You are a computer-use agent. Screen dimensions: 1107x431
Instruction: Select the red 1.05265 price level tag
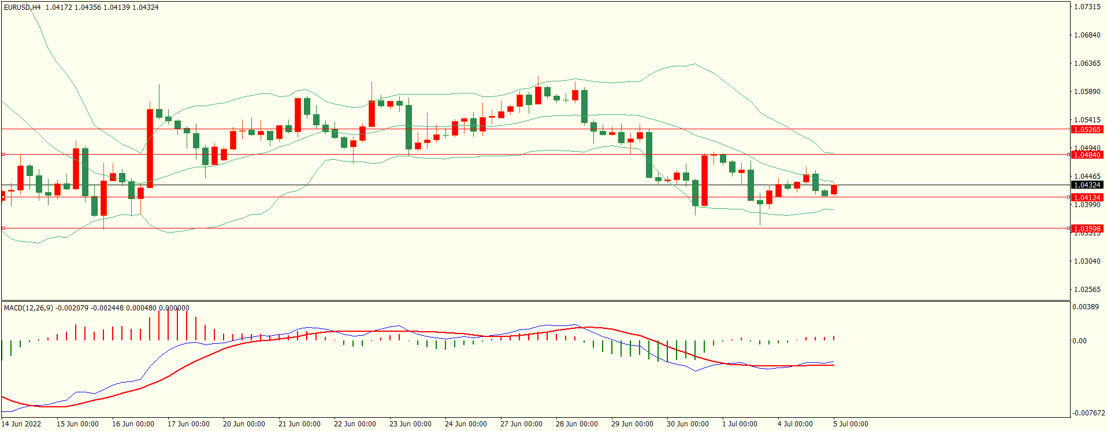(1087, 130)
